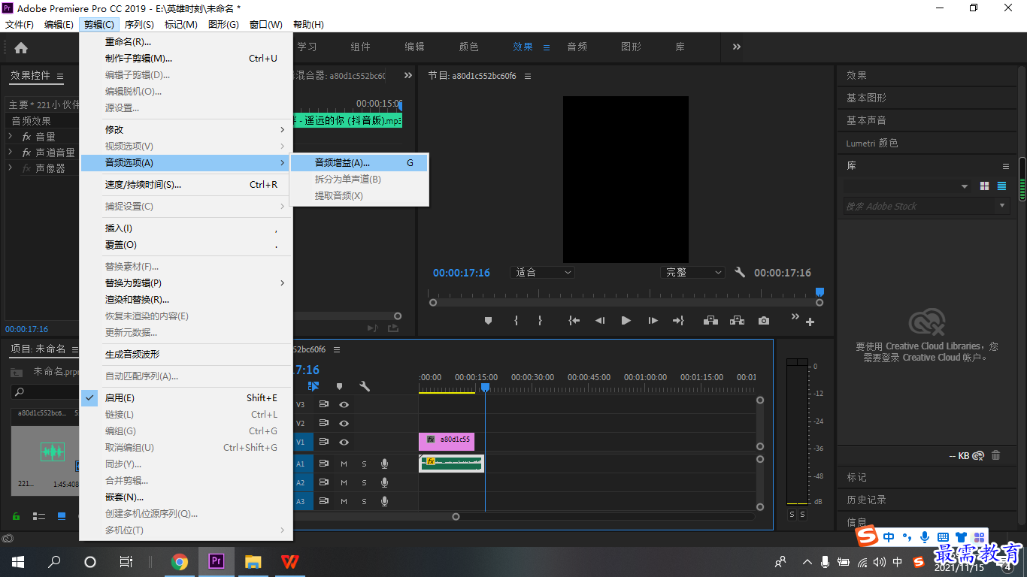Screen dimensions: 1027x577
Task: Open the 完整 playback resolution dropdown
Action: [692, 273]
